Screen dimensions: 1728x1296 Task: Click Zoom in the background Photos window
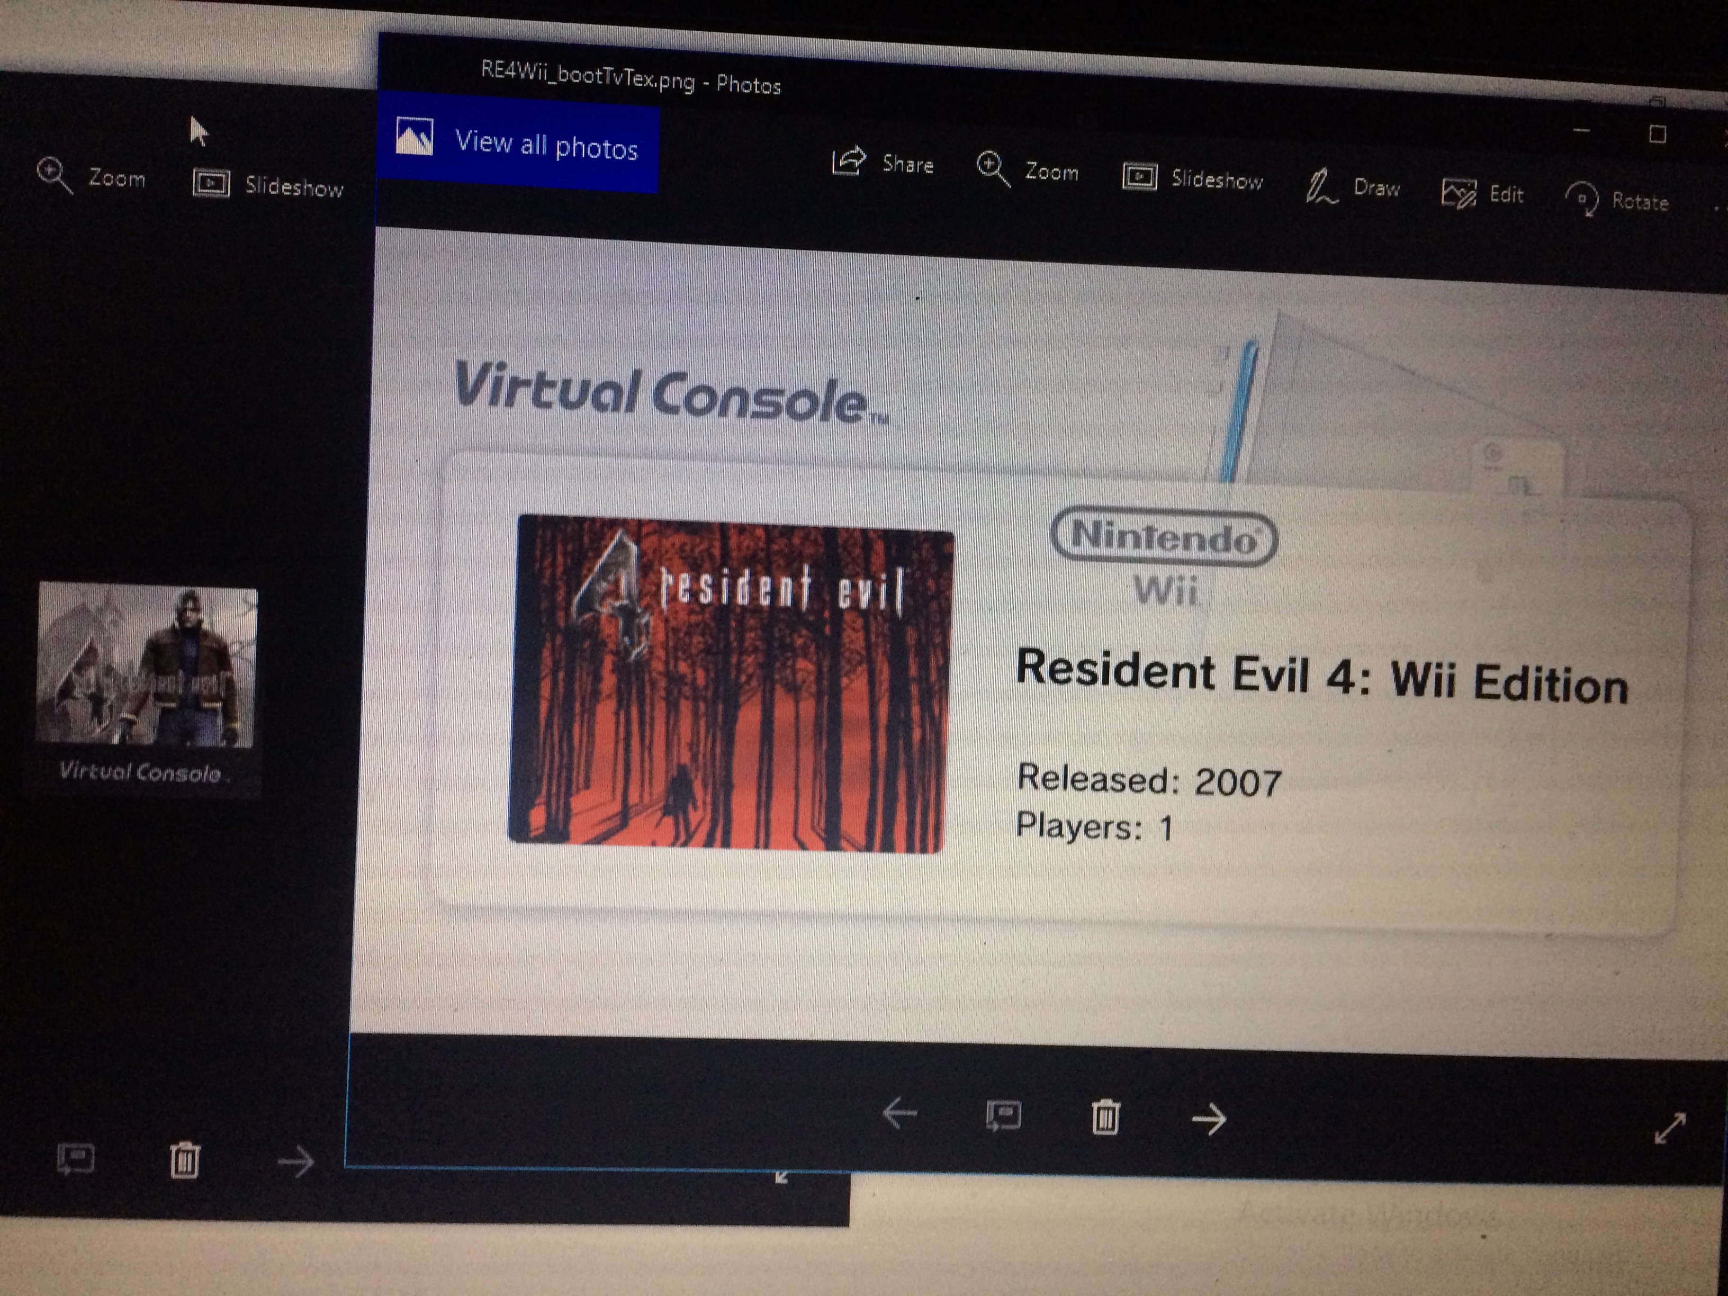(x=92, y=176)
